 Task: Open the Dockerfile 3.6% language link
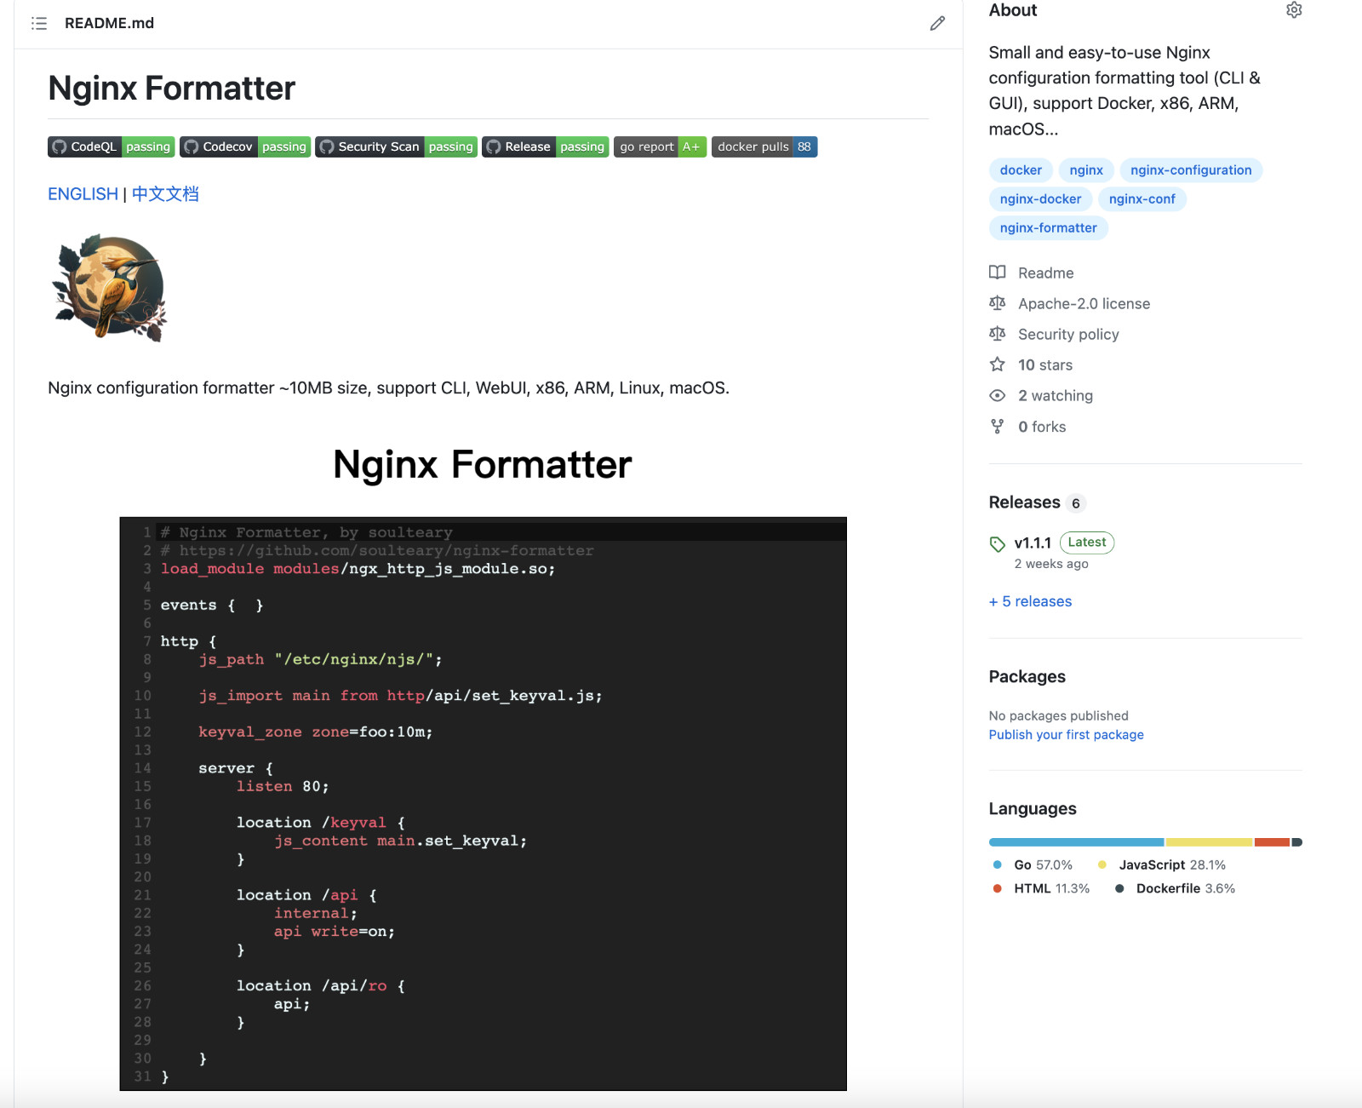(x=1175, y=888)
